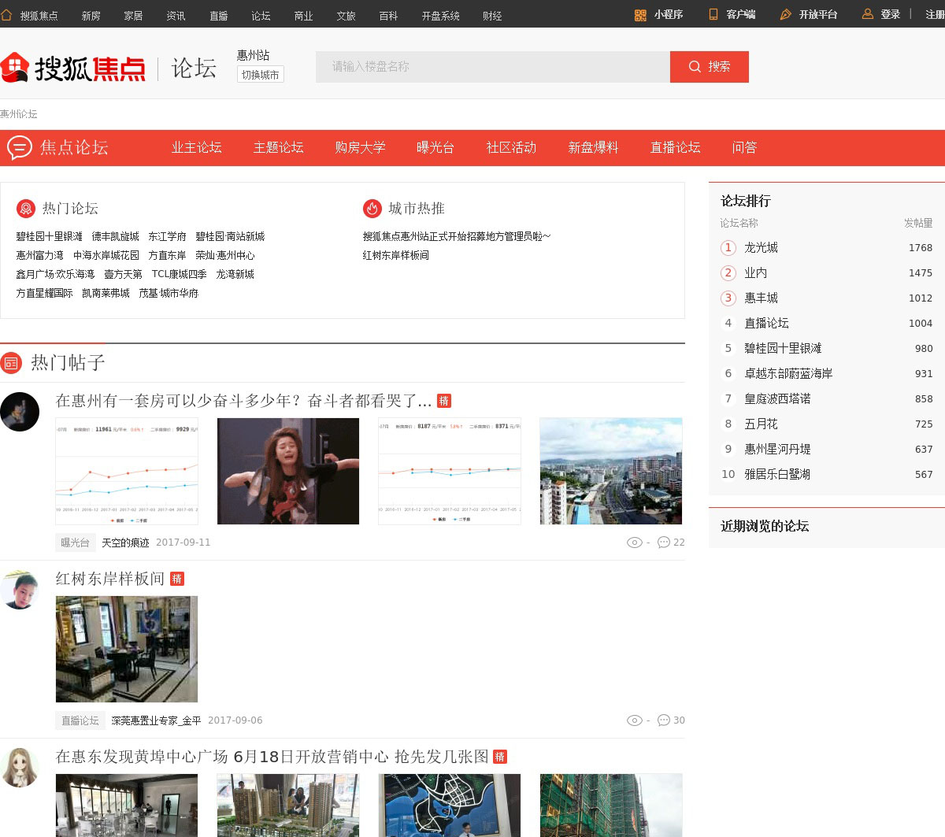945x837 pixels.
Task: Open the 小程序 QR code icon
Action: [x=640, y=15]
